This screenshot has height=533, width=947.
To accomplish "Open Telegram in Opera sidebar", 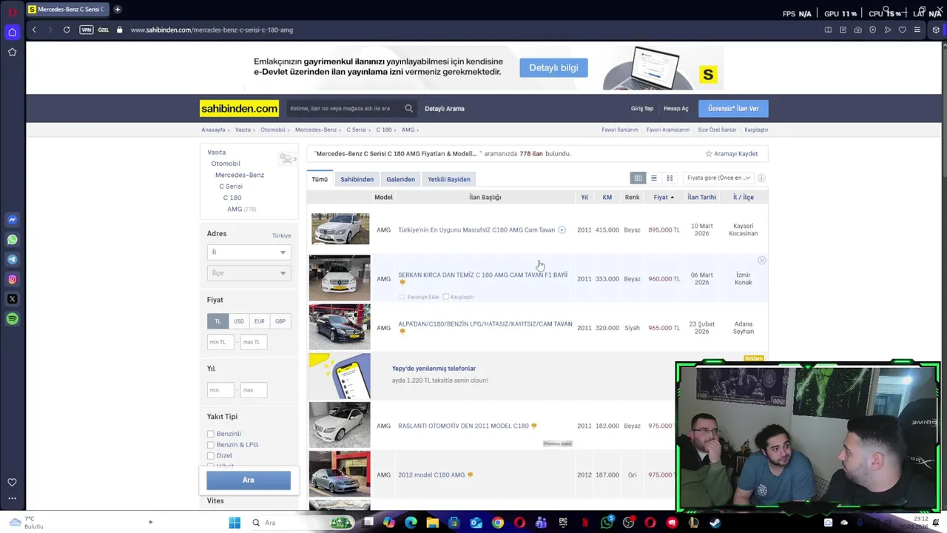I will pyautogui.click(x=12, y=259).
